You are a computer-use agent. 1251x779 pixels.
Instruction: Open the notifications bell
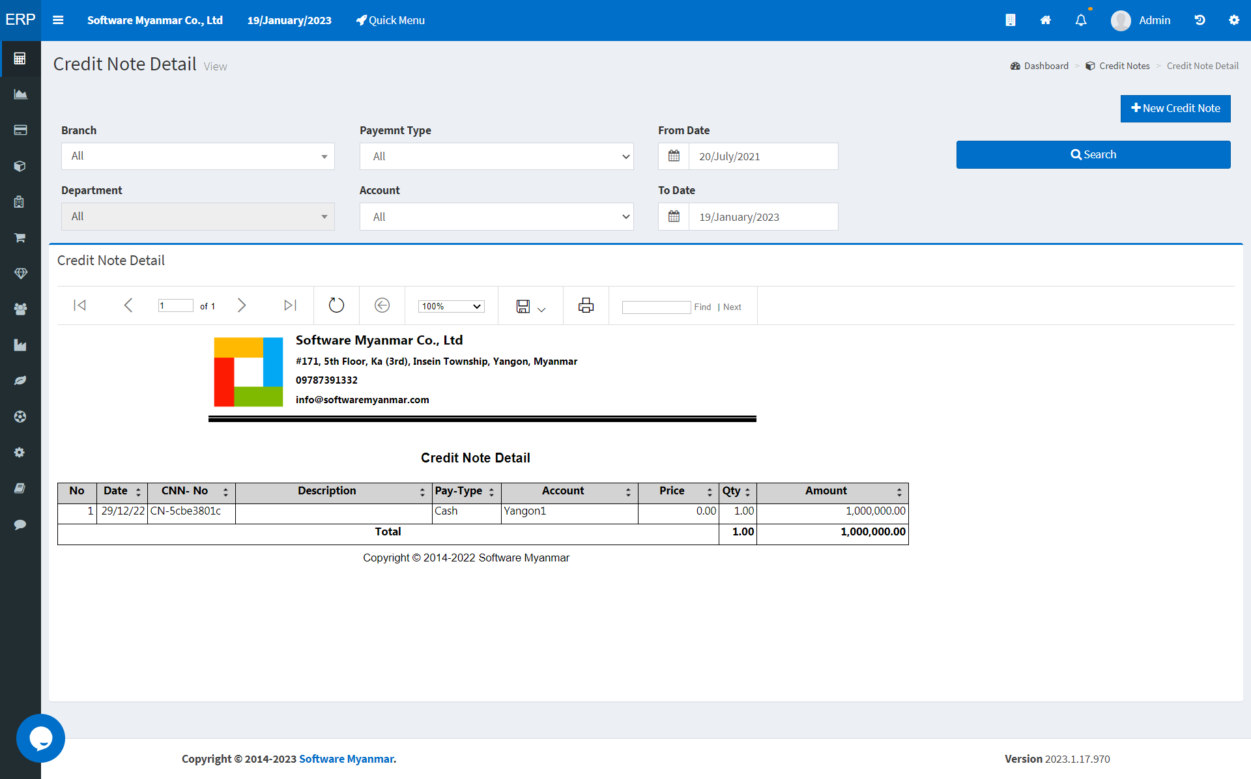(1081, 20)
